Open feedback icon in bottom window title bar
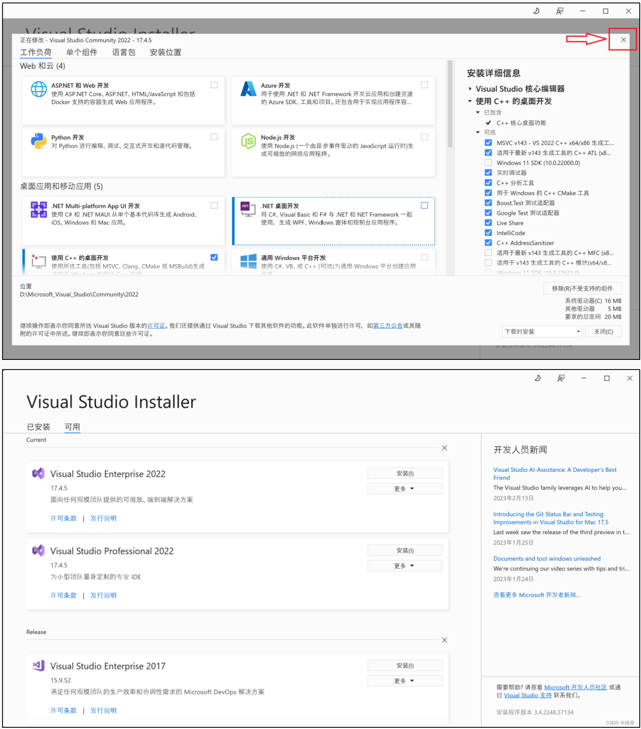The width and height of the screenshot is (641, 729). (x=561, y=378)
